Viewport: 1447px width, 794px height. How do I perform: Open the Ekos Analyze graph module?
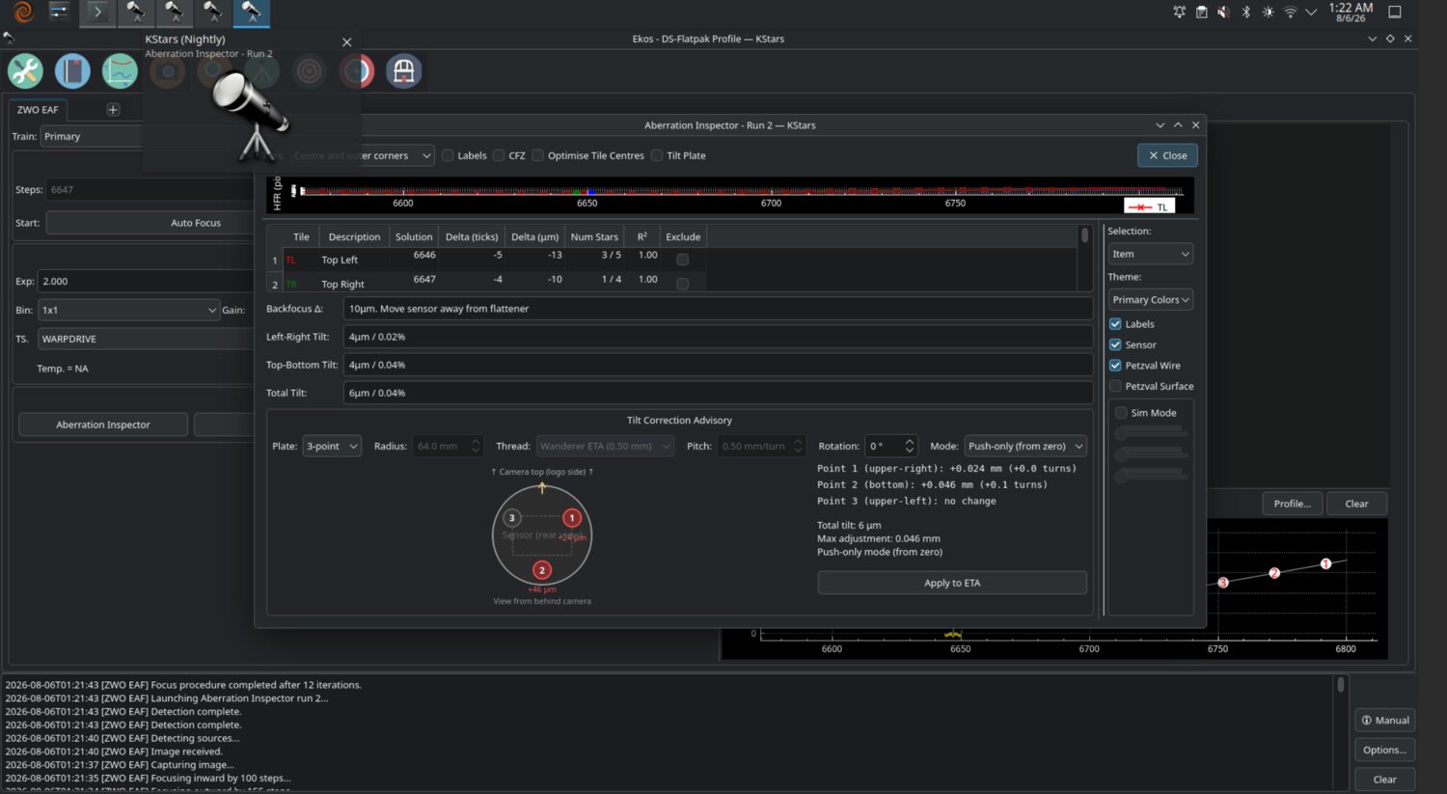point(120,71)
